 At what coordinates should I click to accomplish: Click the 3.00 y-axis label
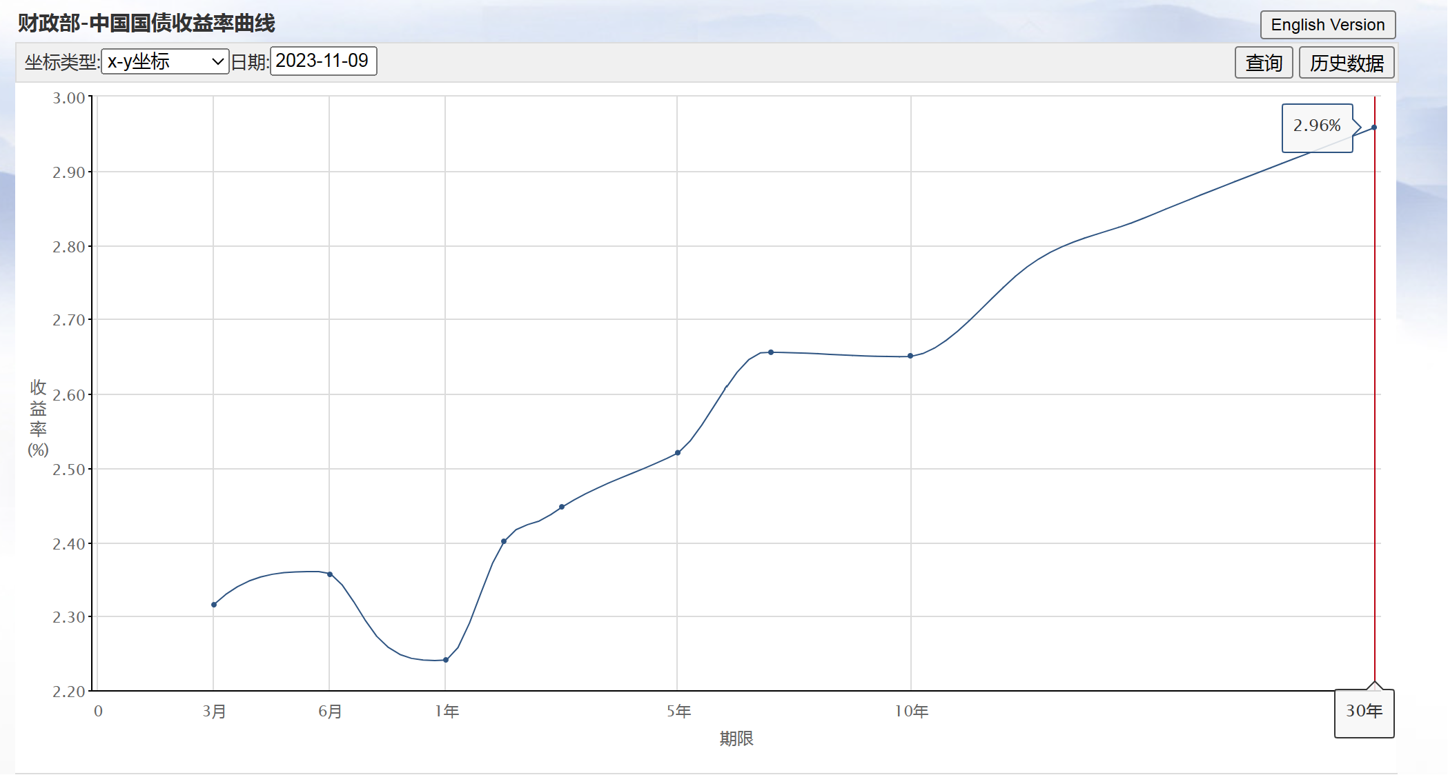(69, 98)
